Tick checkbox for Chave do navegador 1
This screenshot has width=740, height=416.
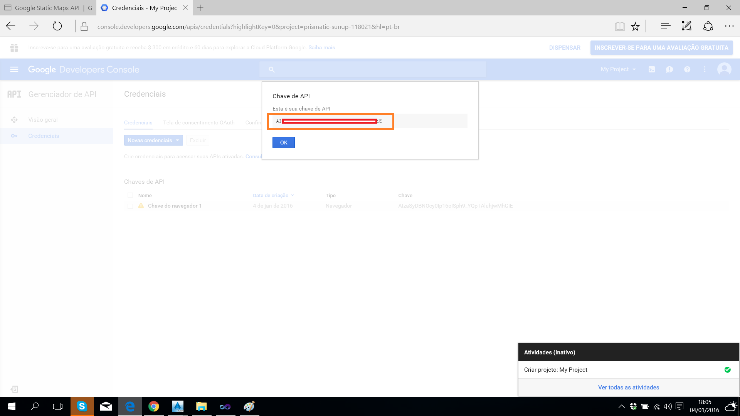point(130,206)
